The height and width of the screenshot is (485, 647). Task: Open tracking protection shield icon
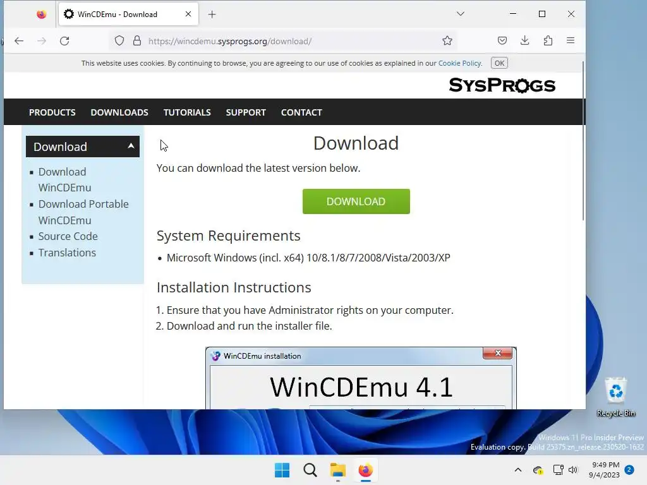119,41
